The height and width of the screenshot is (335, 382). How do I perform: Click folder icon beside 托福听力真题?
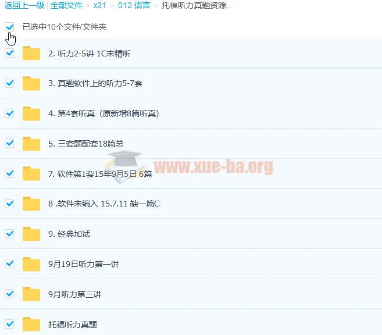click(31, 325)
